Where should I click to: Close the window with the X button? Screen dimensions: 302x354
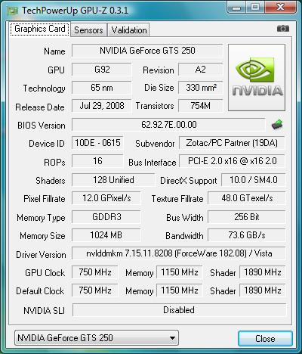(x=280, y=7)
